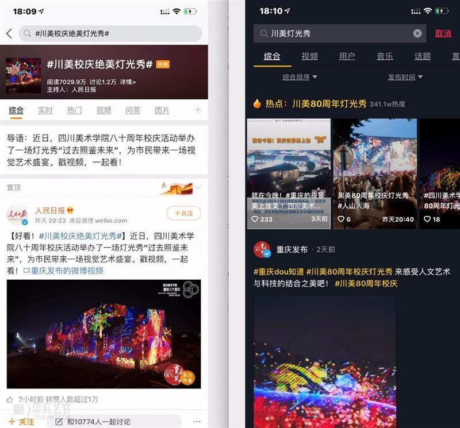Tap the thumbs-up icon under the video
The width and height of the screenshot is (460, 428).
[10, 399]
